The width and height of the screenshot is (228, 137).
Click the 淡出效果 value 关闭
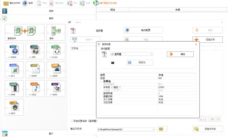point(161,103)
